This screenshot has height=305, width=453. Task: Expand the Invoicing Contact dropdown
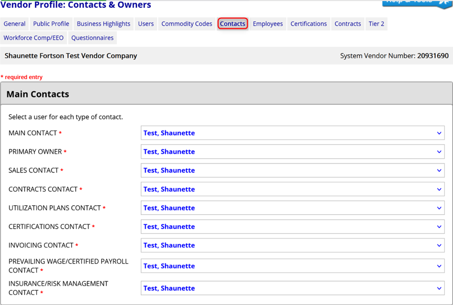pyautogui.click(x=292, y=245)
